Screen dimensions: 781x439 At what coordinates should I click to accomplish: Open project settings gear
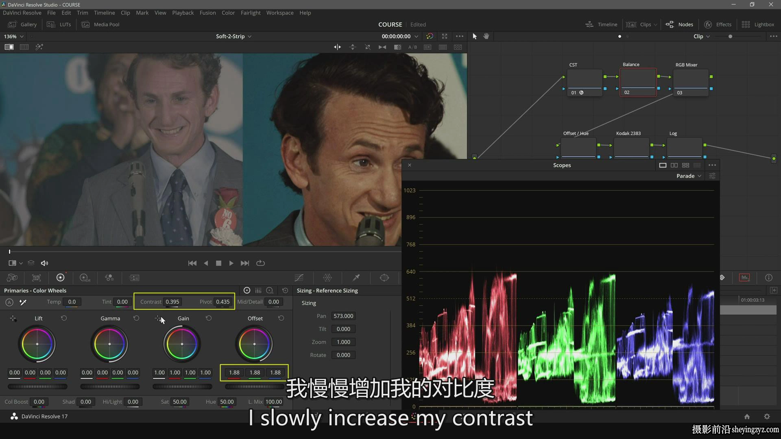click(x=767, y=416)
